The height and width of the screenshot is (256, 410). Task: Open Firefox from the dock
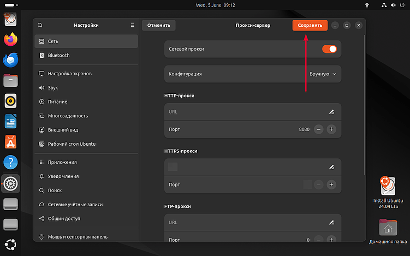click(10, 40)
